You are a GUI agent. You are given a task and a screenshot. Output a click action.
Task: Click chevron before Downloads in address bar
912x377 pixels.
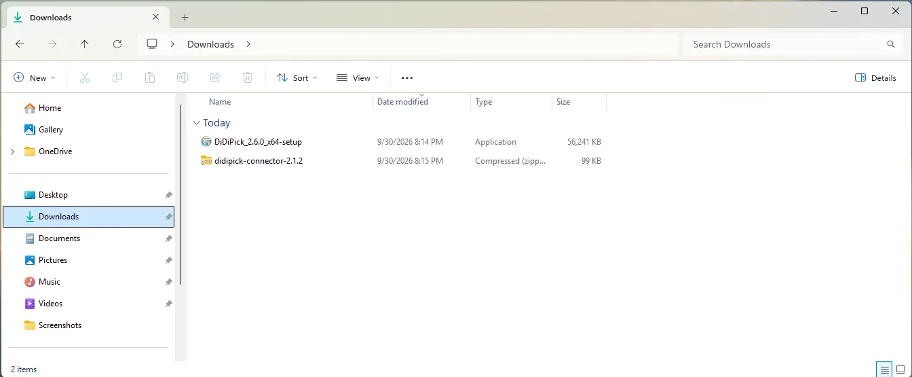coord(172,44)
